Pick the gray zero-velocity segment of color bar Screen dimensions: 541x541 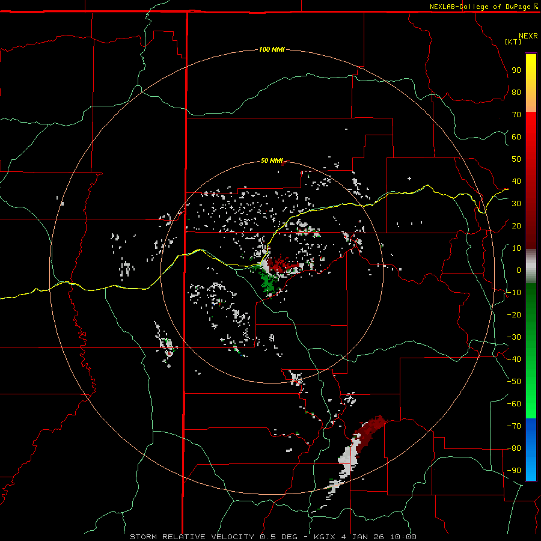point(531,266)
